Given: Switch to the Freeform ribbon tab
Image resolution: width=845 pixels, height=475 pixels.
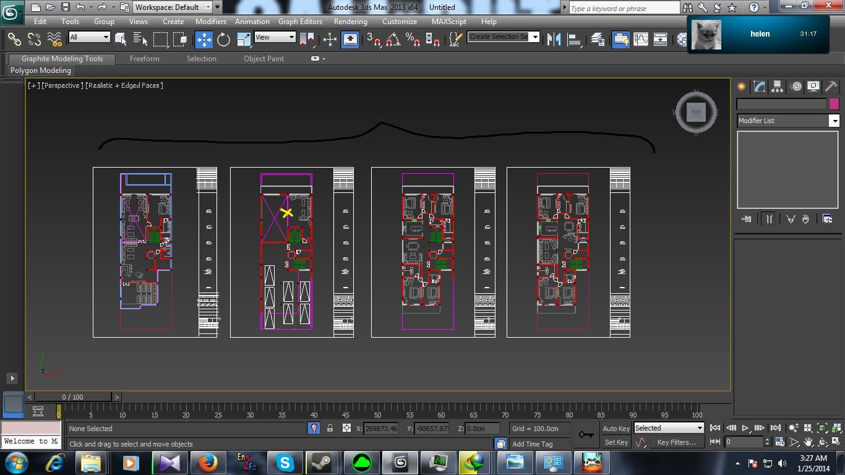Looking at the screenshot, I should pyautogui.click(x=144, y=59).
